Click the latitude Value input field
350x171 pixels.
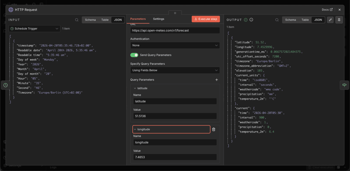click(175, 116)
